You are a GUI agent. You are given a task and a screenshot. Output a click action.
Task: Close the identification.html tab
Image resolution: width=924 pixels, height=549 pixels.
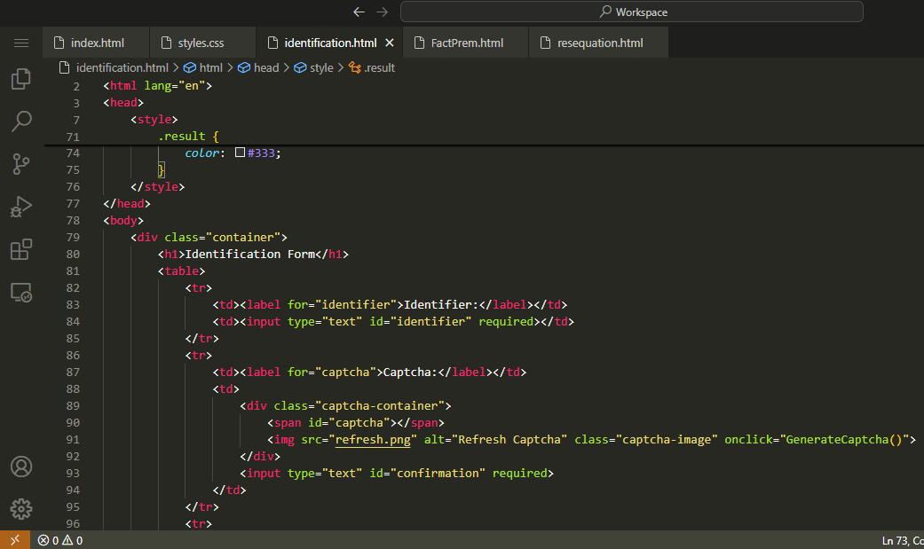click(389, 43)
